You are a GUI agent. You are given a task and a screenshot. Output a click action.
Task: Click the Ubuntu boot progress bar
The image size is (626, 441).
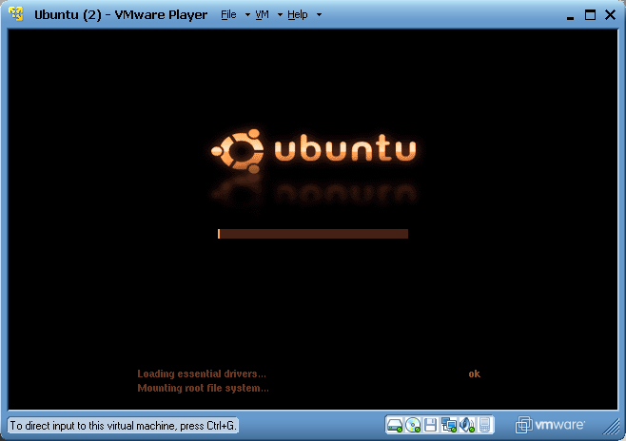tap(313, 234)
